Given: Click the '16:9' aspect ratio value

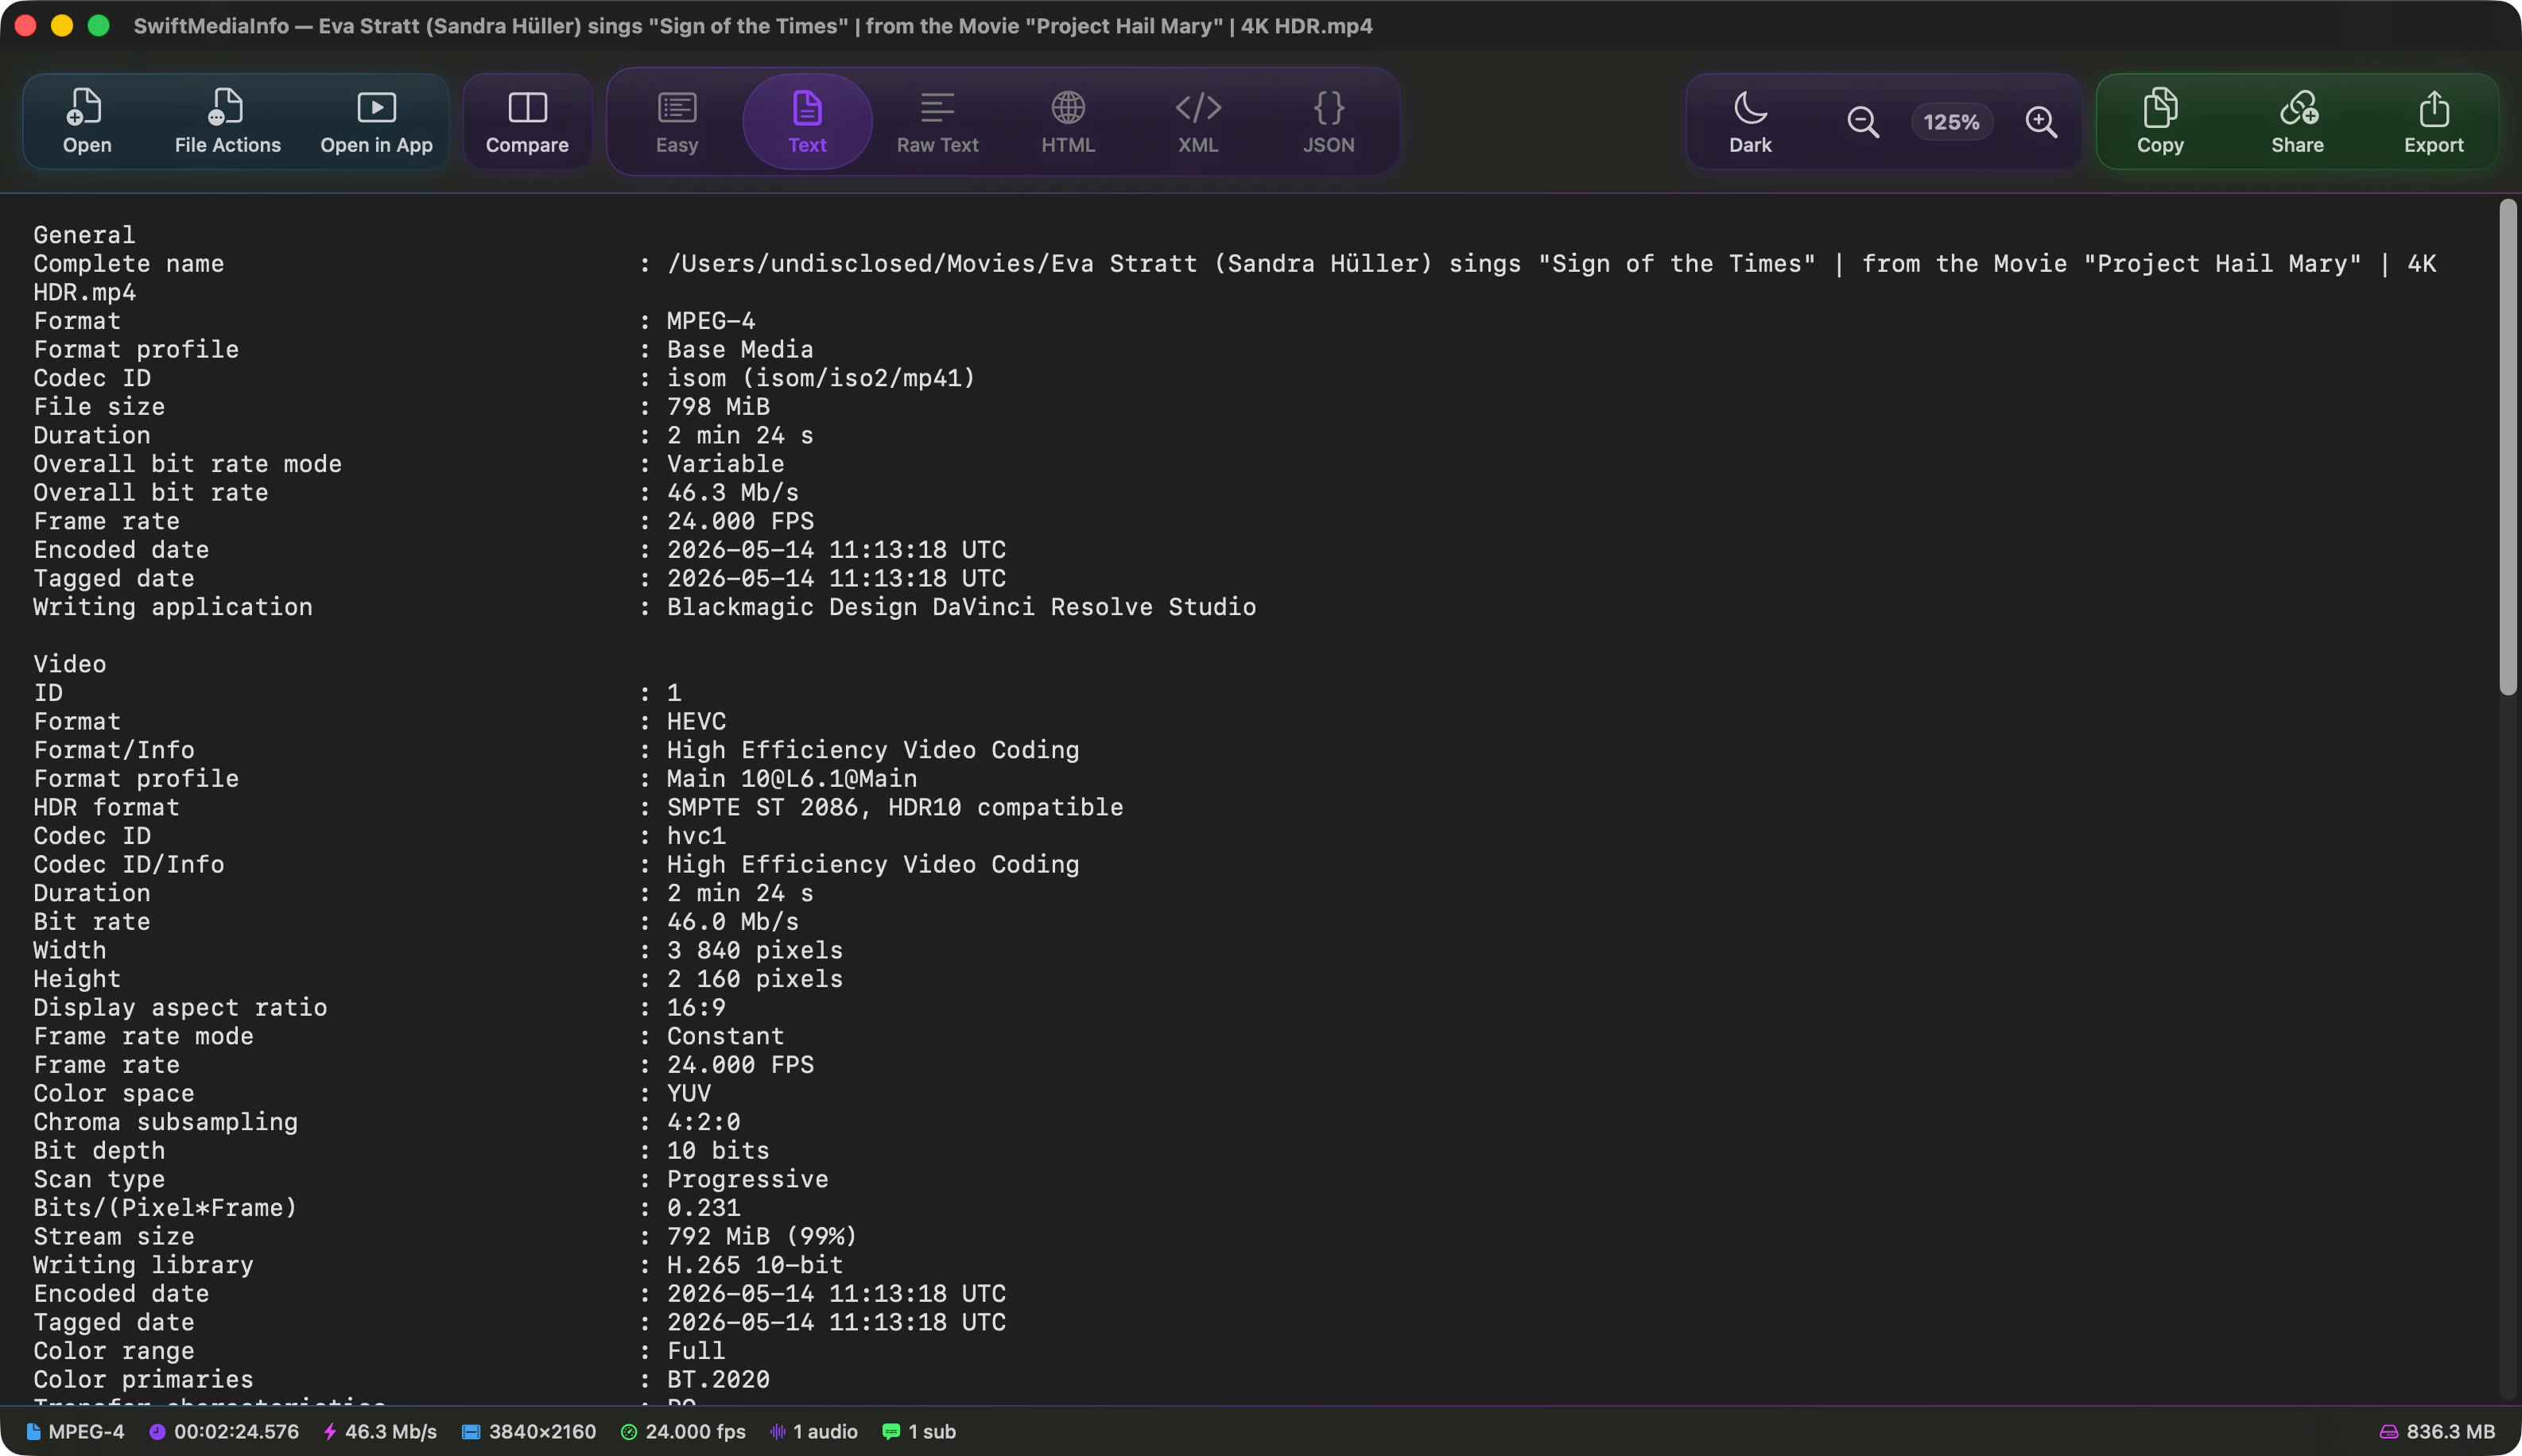Looking at the screenshot, I should [x=696, y=1008].
